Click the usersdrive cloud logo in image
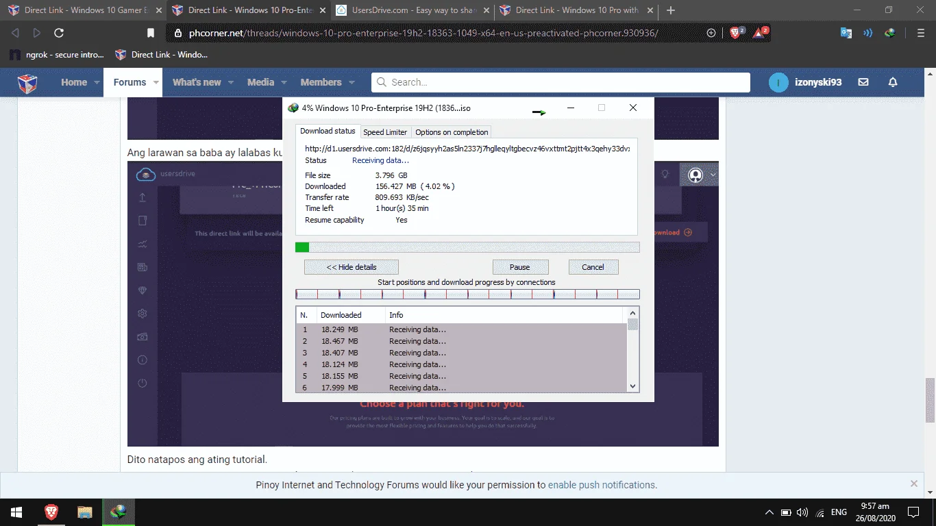Image resolution: width=936 pixels, height=526 pixels. click(146, 174)
